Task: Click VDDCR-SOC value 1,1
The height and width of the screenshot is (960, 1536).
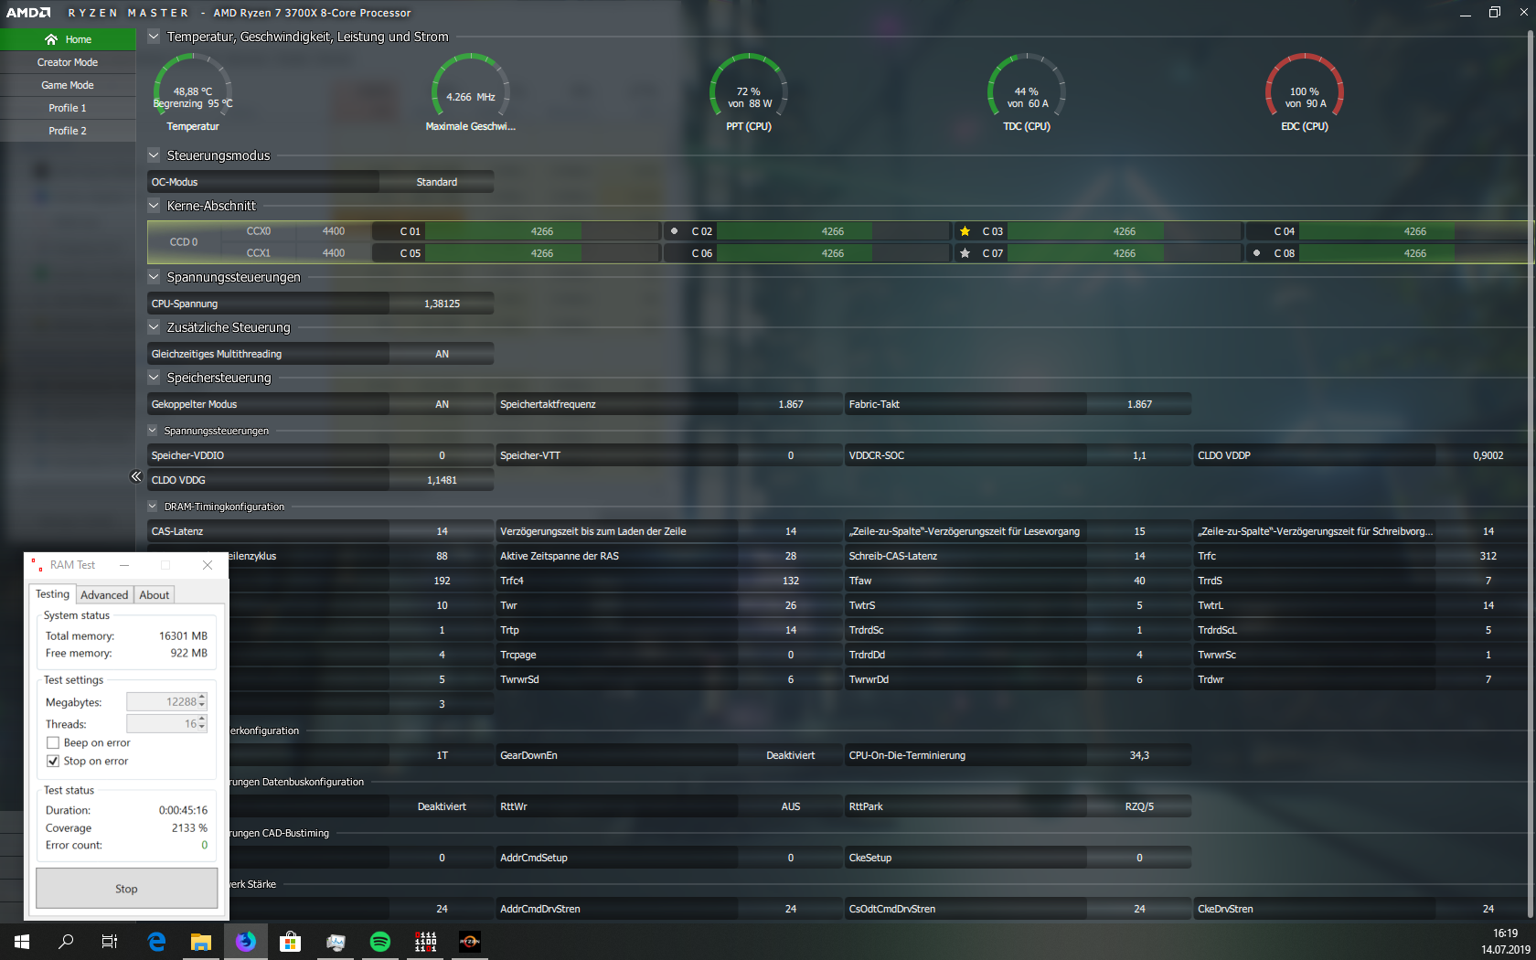Action: [1139, 455]
